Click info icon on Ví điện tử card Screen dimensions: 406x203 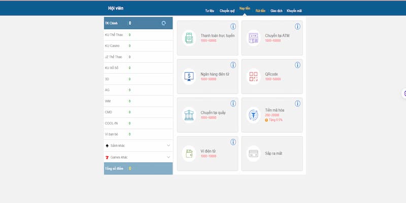point(233,142)
